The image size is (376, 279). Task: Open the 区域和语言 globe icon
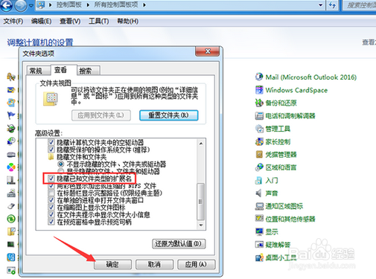(x=259, y=167)
